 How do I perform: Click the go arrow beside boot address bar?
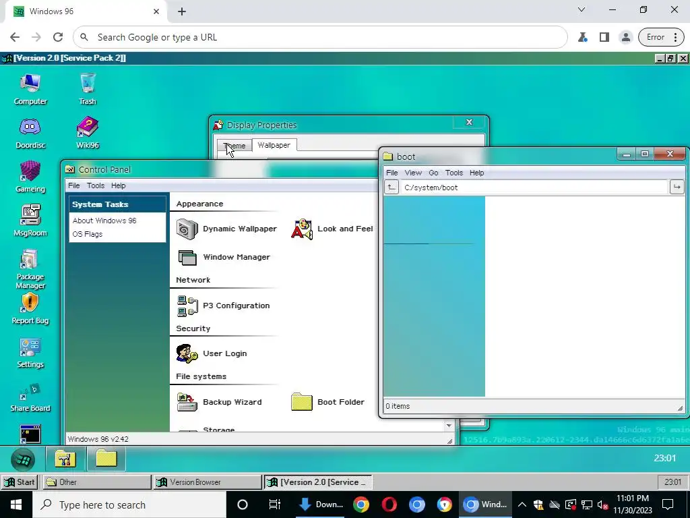point(677,188)
